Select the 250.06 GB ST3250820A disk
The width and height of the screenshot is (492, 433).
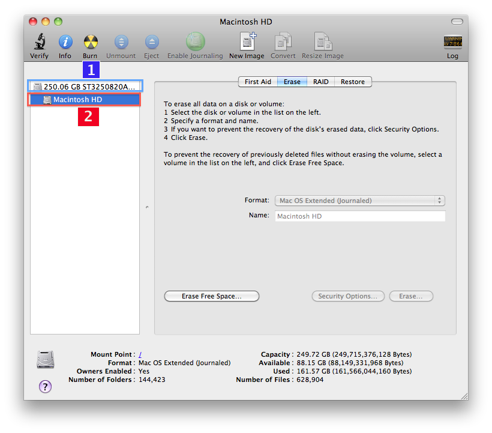(x=85, y=86)
